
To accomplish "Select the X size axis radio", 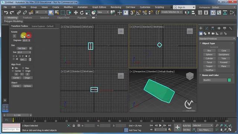I will (x=14, y=56).
